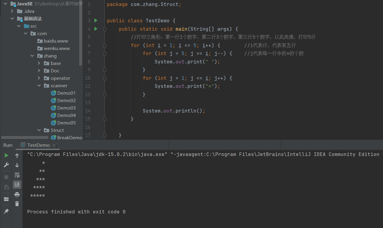Open run configuration via the wrench icon
The height and width of the screenshot is (228, 383).
tap(6, 165)
